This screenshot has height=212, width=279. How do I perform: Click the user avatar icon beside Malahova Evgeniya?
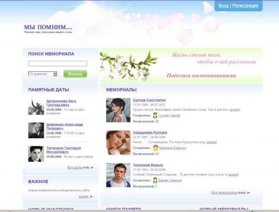156,148
